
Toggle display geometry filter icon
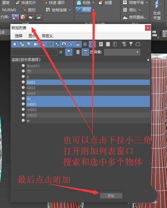pos(15,44)
